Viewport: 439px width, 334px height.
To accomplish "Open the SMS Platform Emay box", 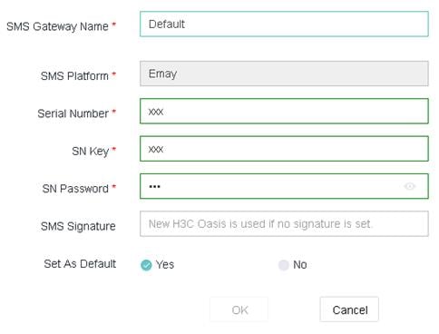I will pyautogui.click(x=284, y=74).
